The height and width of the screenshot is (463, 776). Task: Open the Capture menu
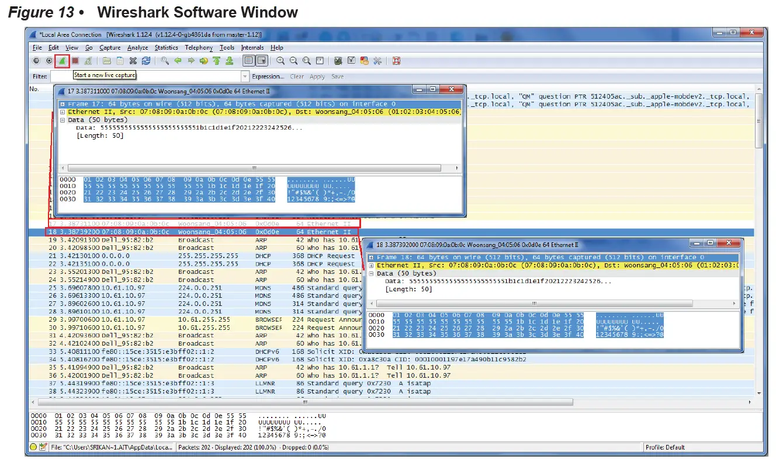[110, 47]
